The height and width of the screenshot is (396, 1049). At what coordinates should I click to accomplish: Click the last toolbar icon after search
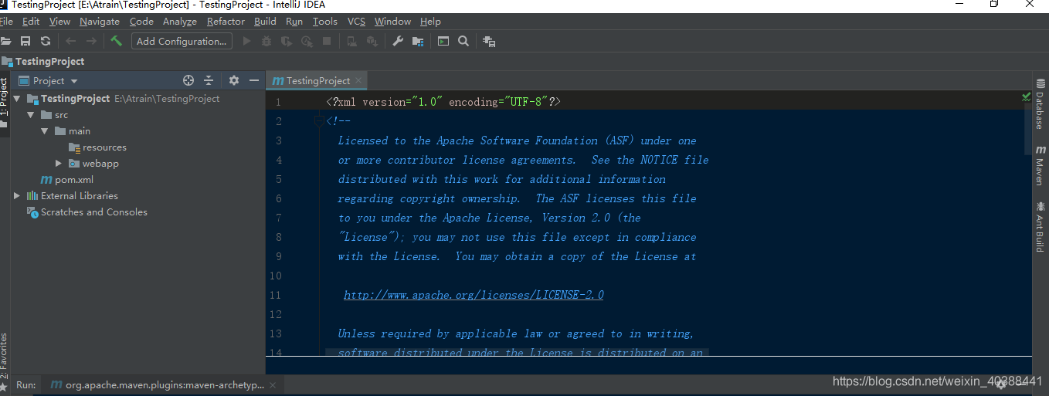pos(489,41)
